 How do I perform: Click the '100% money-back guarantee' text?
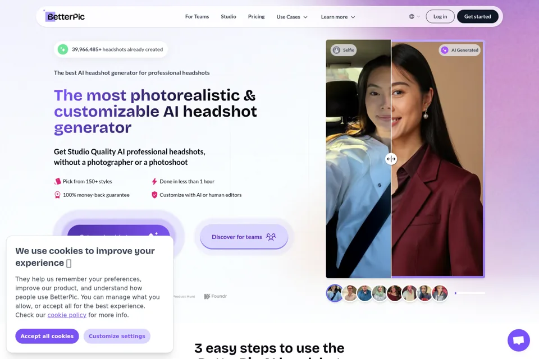pyautogui.click(x=96, y=195)
